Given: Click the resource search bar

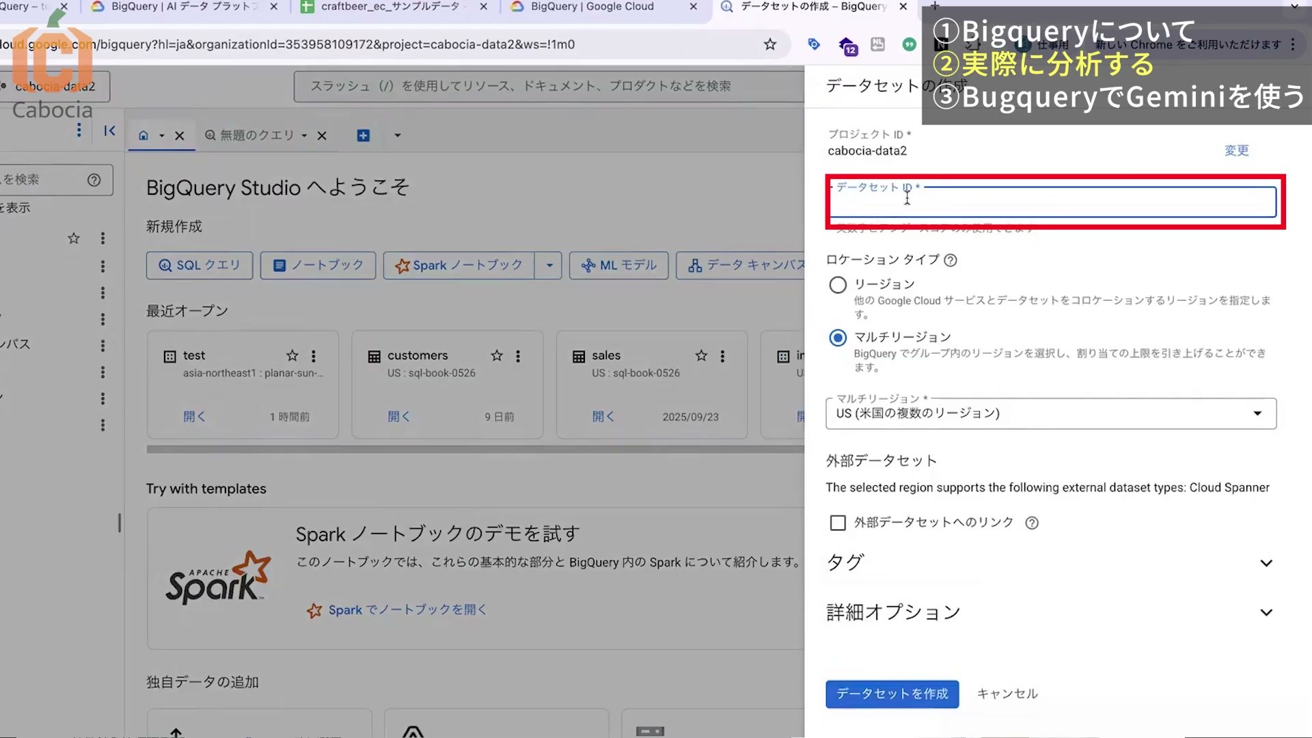Looking at the screenshot, I should (x=549, y=86).
